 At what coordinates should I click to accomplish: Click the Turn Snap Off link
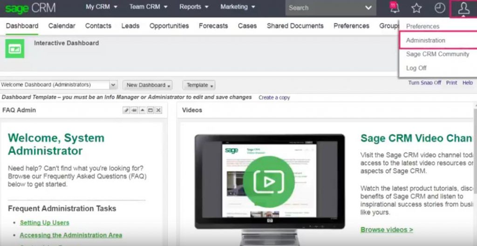coord(424,83)
